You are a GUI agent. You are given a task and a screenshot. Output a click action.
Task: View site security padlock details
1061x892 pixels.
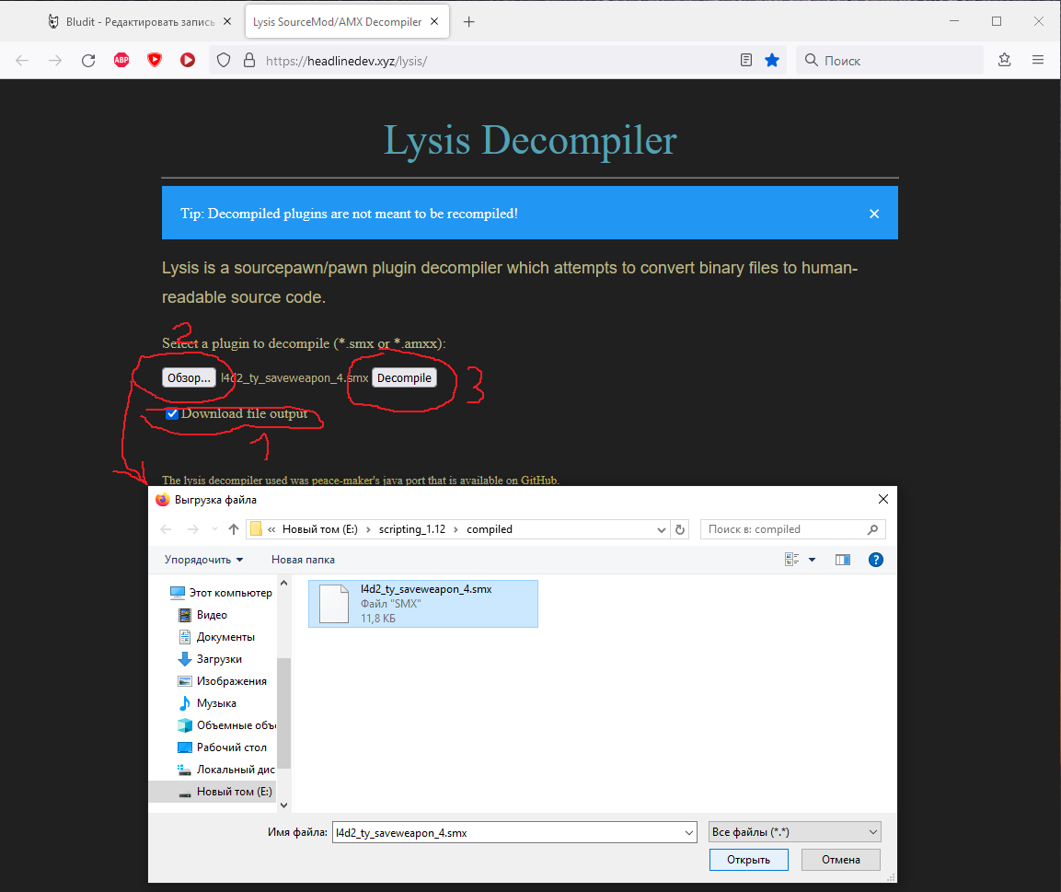pyautogui.click(x=249, y=60)
